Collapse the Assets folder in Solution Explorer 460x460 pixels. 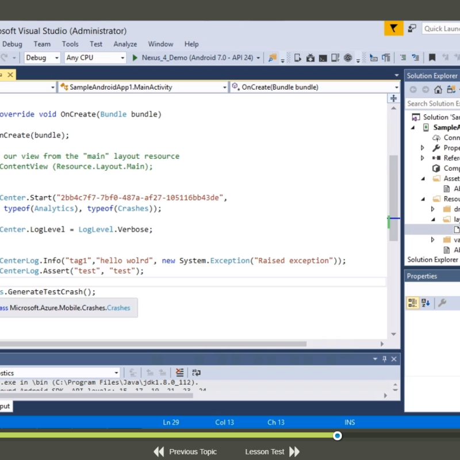(x=423, y=179)
